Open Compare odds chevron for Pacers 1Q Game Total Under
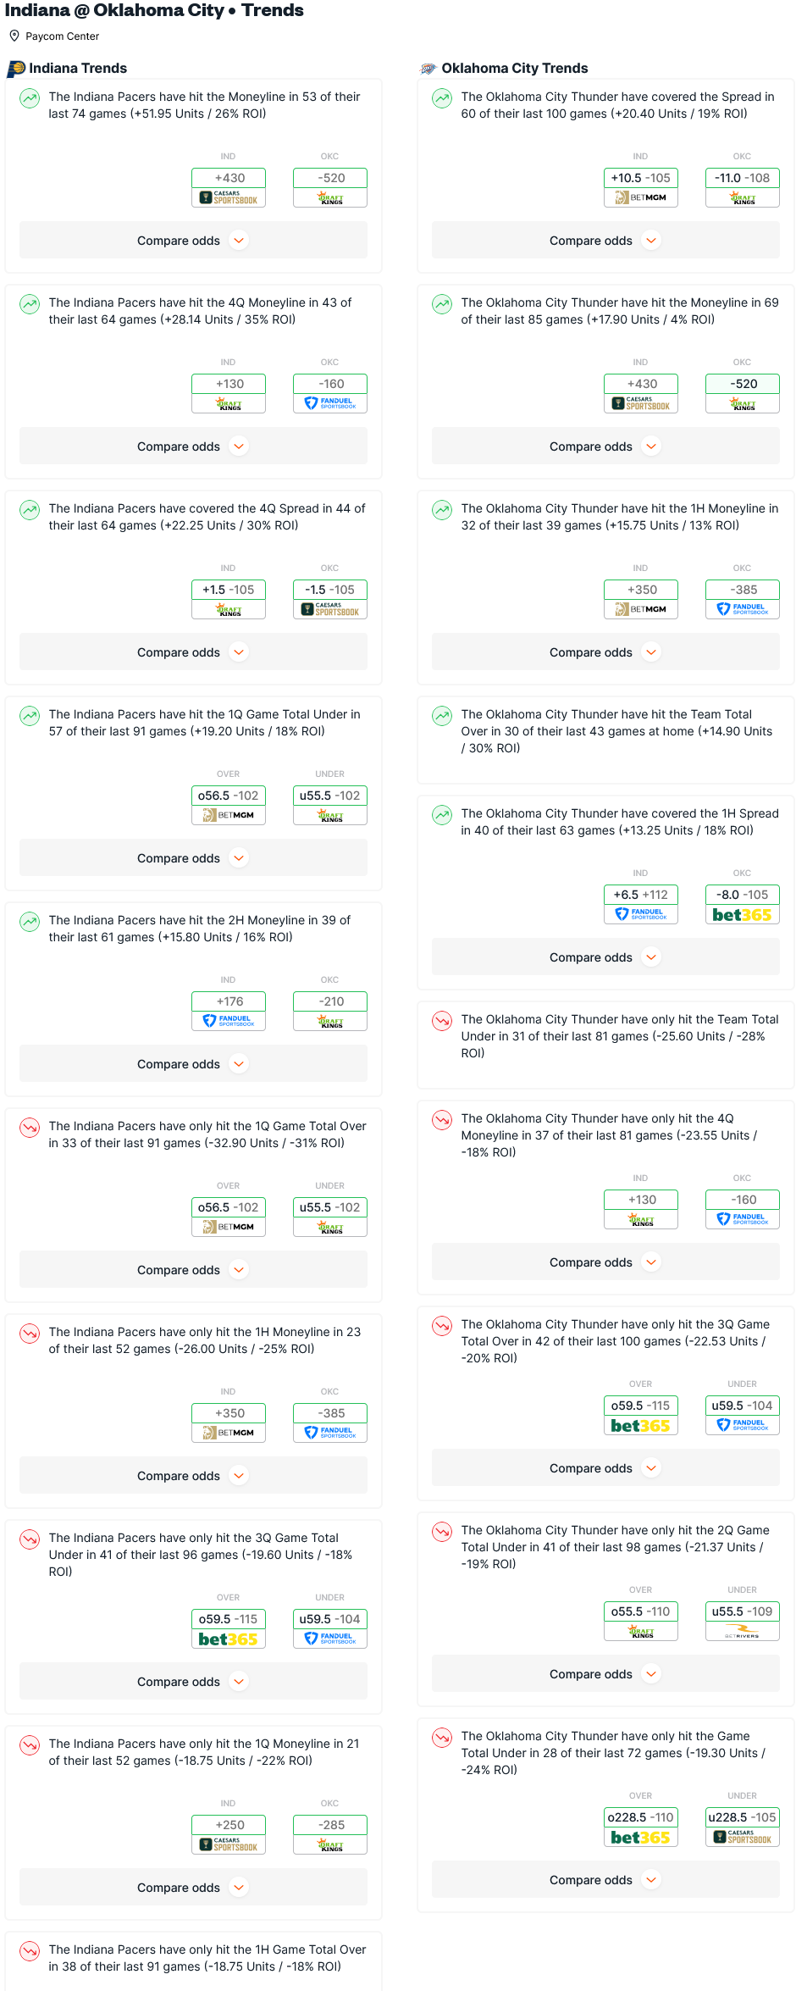The image size is (796, 1991). pos(240,858)
